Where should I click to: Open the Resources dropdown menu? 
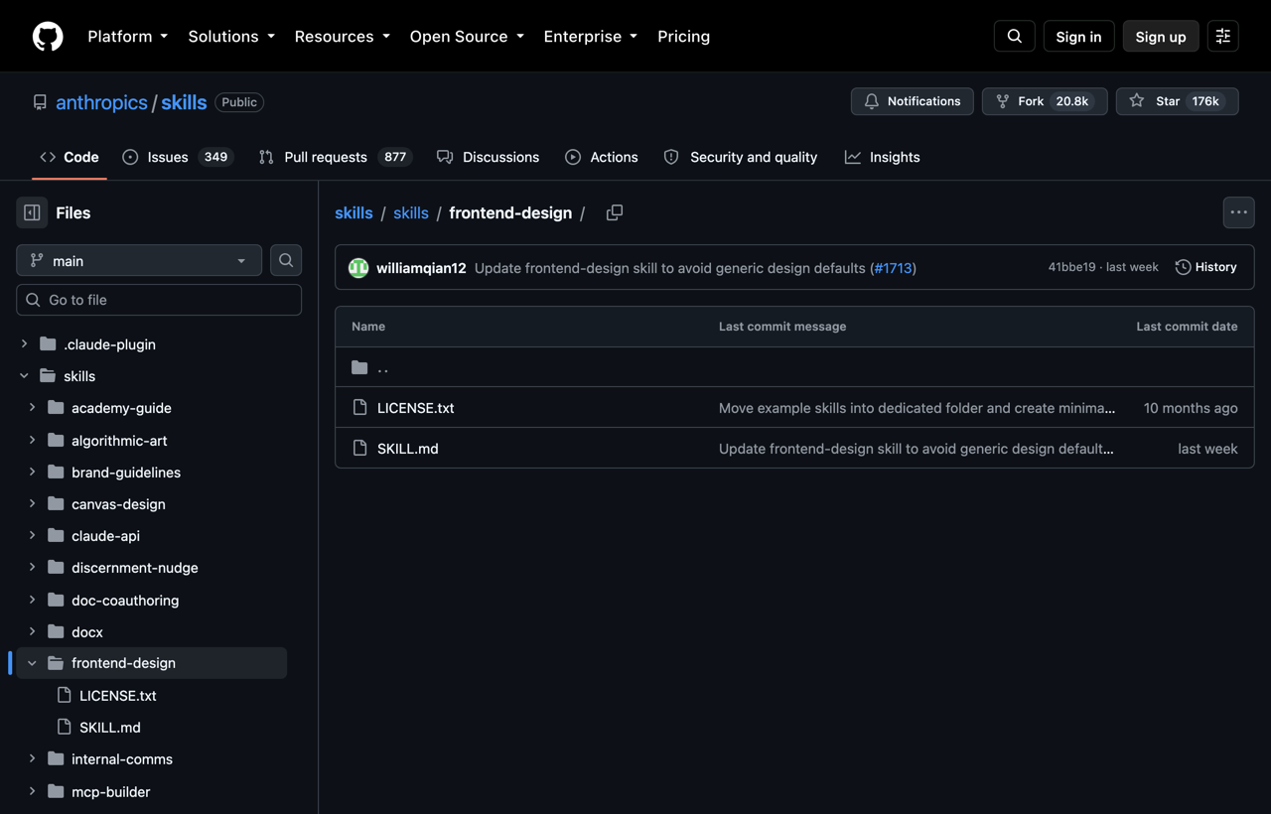pyautogui.click(x=344, y=37)
